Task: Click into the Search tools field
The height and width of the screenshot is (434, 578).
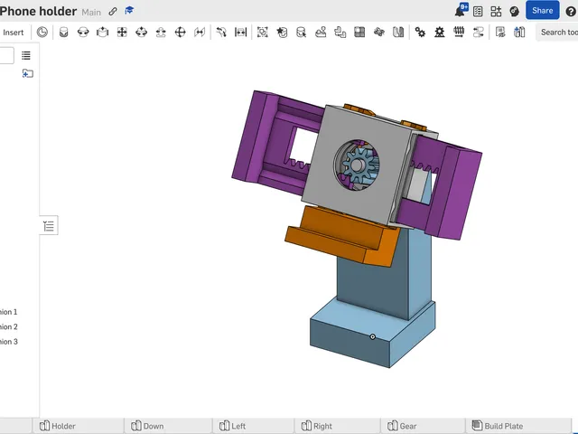Action: (557, 33)
